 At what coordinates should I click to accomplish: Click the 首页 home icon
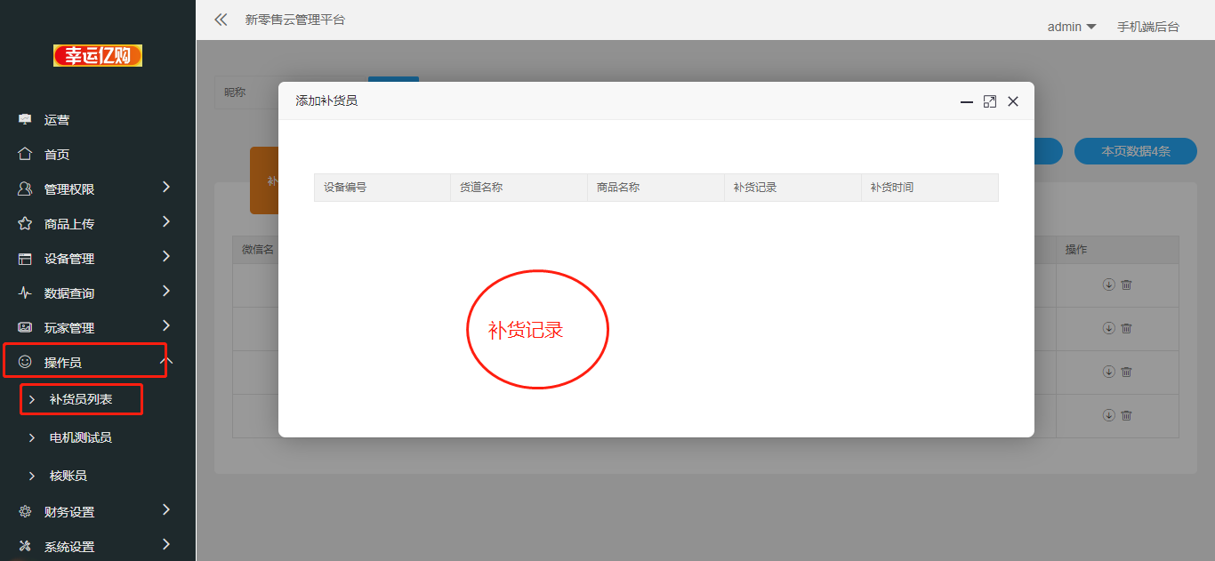point(25,154)
